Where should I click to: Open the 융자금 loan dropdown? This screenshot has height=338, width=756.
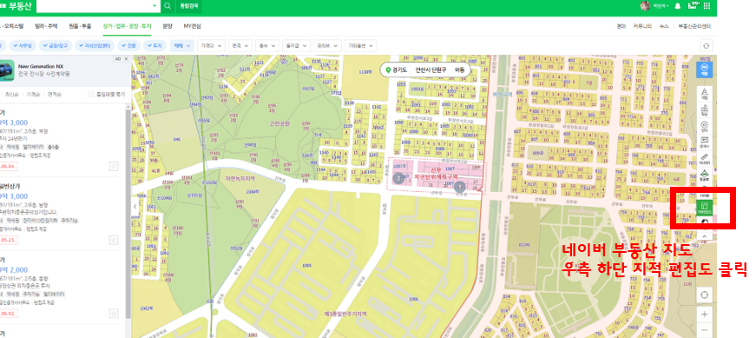(x=296, y=46)
